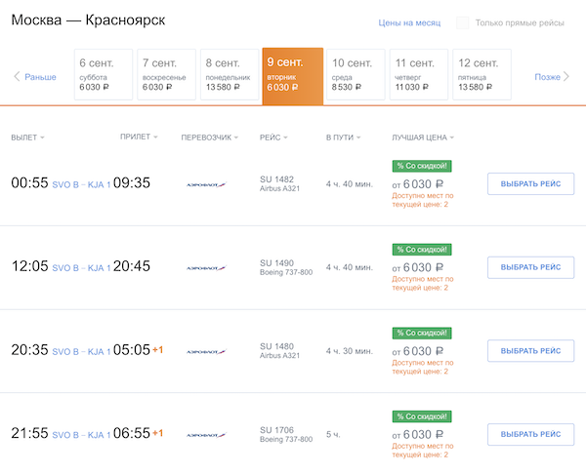This screenshot has height=475, width=586.
Task: Click SVO B – KJA 1 route of 00:55 flight
Action: (x=81, y=183)
